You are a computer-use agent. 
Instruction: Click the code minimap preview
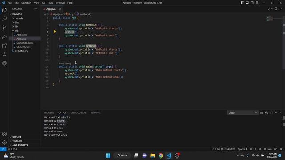[270, 19]
